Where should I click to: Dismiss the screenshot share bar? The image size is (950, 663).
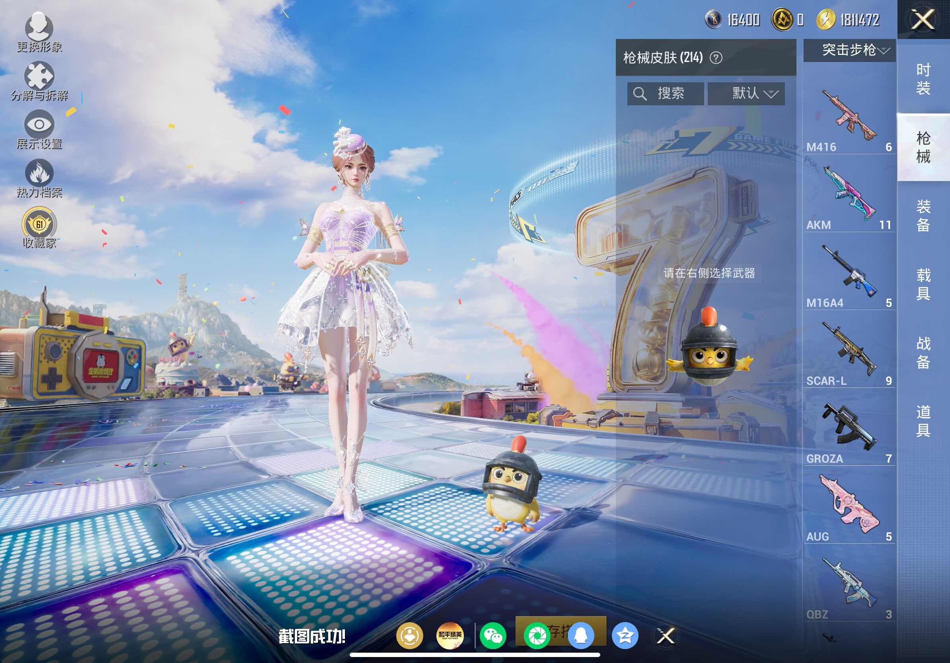pos(666,636)
